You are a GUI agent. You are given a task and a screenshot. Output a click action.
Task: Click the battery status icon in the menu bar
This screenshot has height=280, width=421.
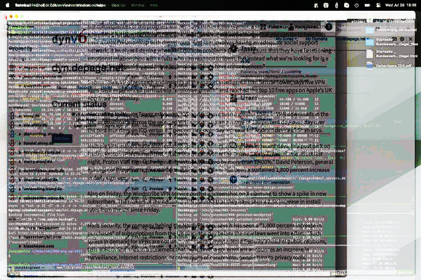[x=367, y=5]
